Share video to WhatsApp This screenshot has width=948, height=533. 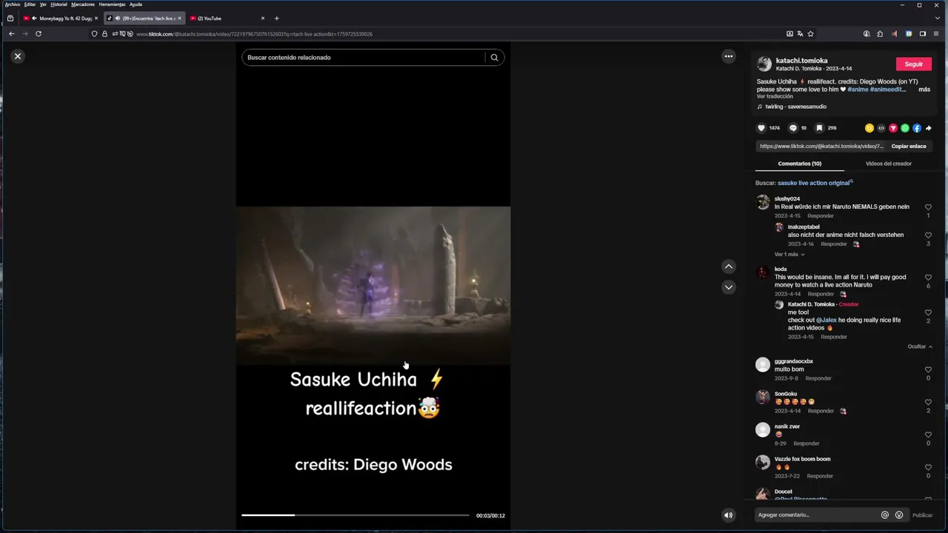pyautogui.click(x=905, y=128)
